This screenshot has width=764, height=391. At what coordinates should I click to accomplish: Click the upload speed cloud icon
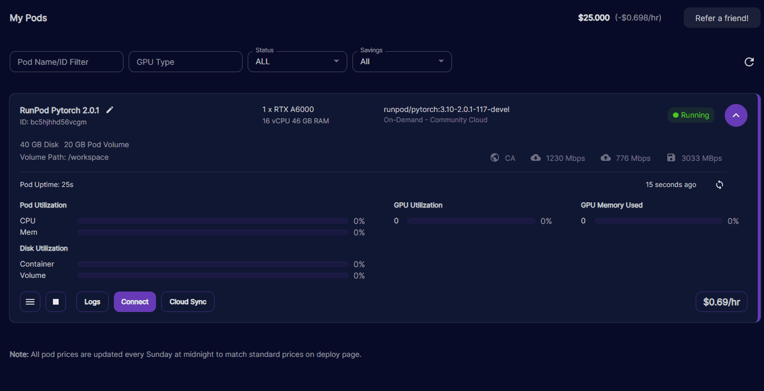point(606,157)
